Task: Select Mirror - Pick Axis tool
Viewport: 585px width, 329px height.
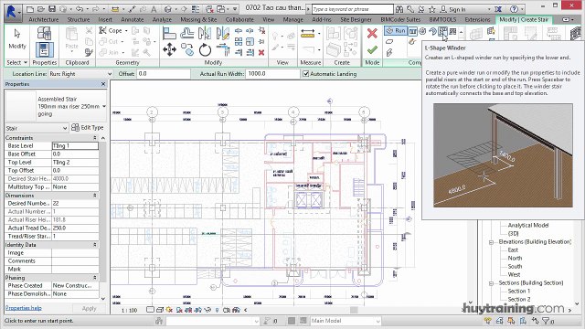Action: point(205,34)
